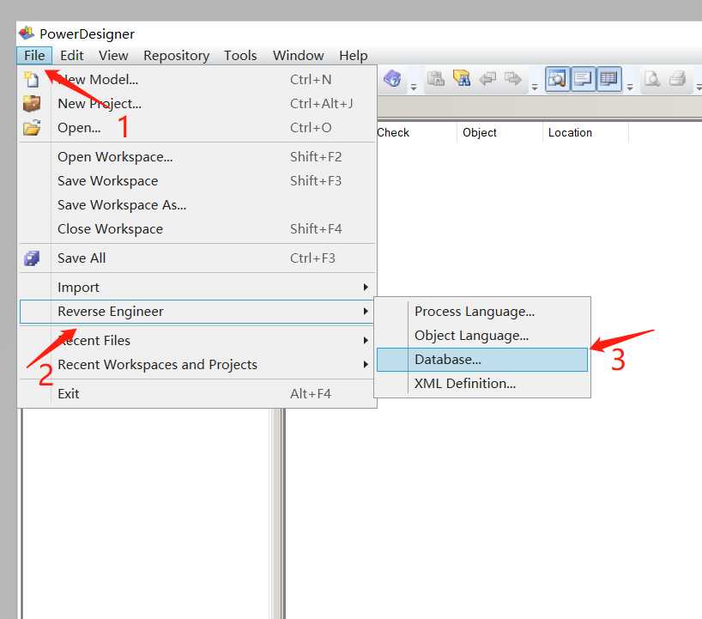Select Process Language... submenu item
702x619 pixels.
pos(482,312)
